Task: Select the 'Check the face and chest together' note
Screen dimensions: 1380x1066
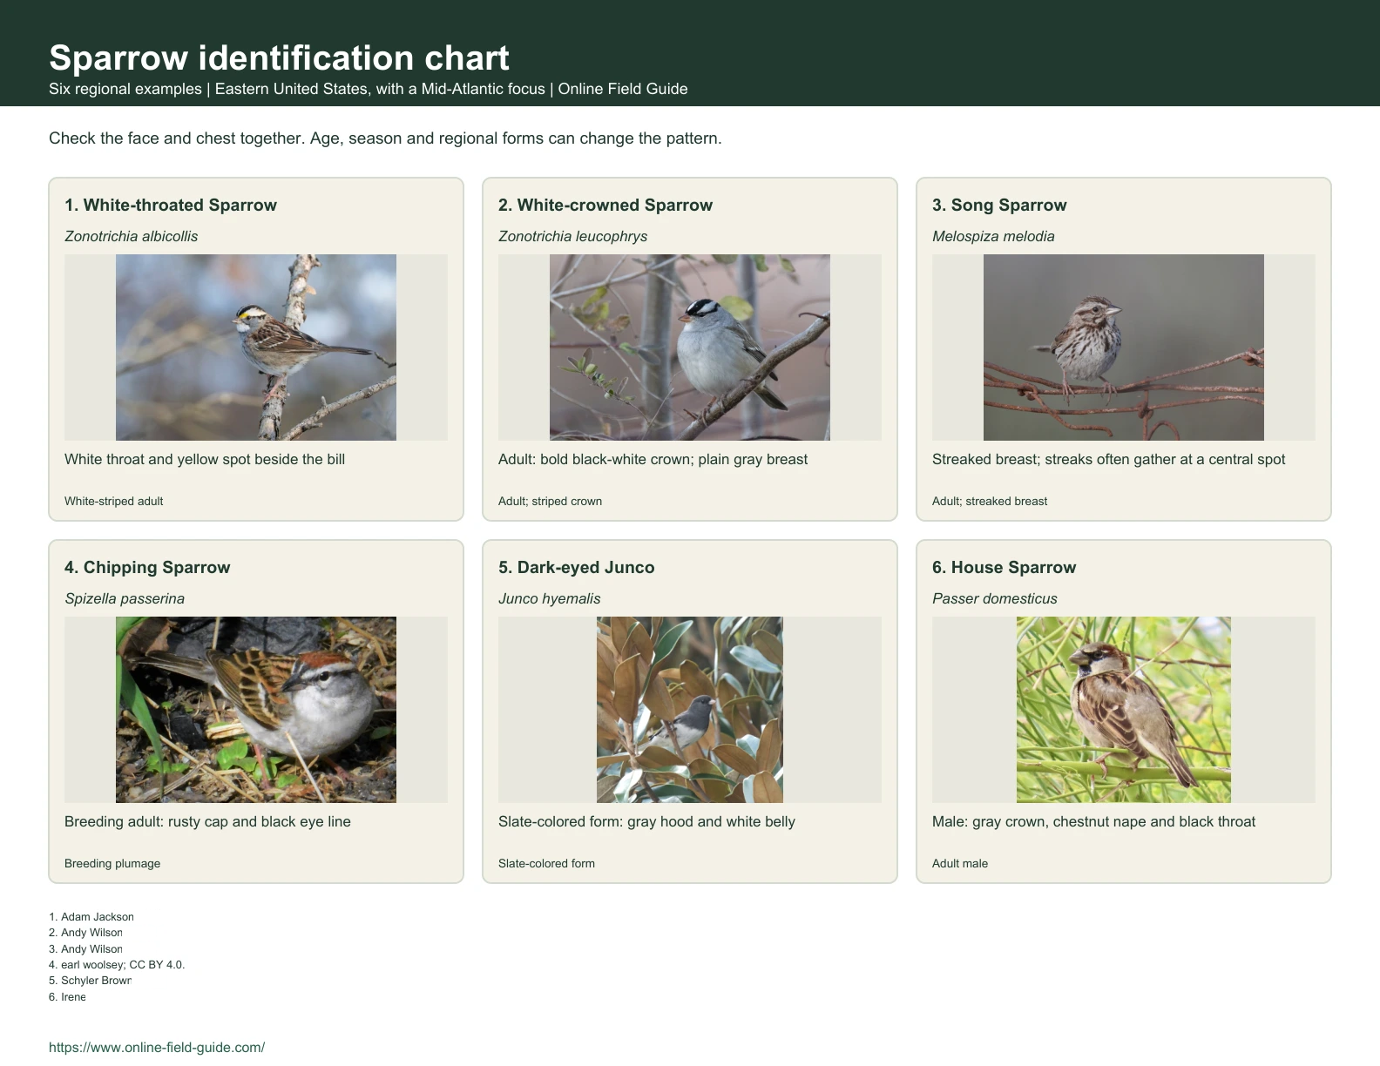Action: tap(385, 138)
